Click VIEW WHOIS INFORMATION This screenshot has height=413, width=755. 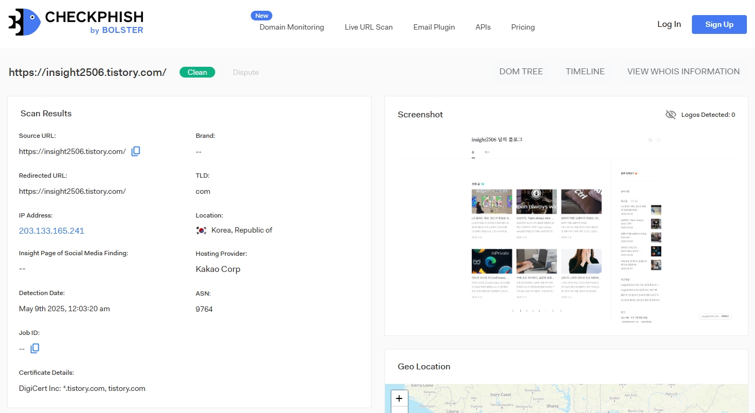tap(683, 72)
